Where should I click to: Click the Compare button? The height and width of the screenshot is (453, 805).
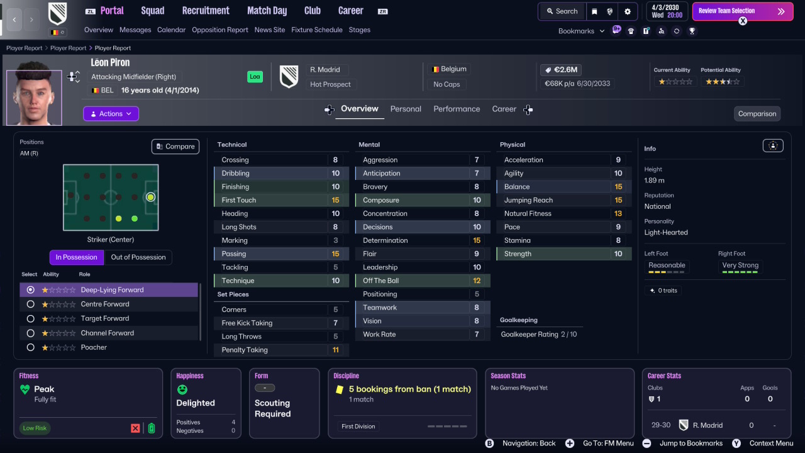[x=175, y=147]
